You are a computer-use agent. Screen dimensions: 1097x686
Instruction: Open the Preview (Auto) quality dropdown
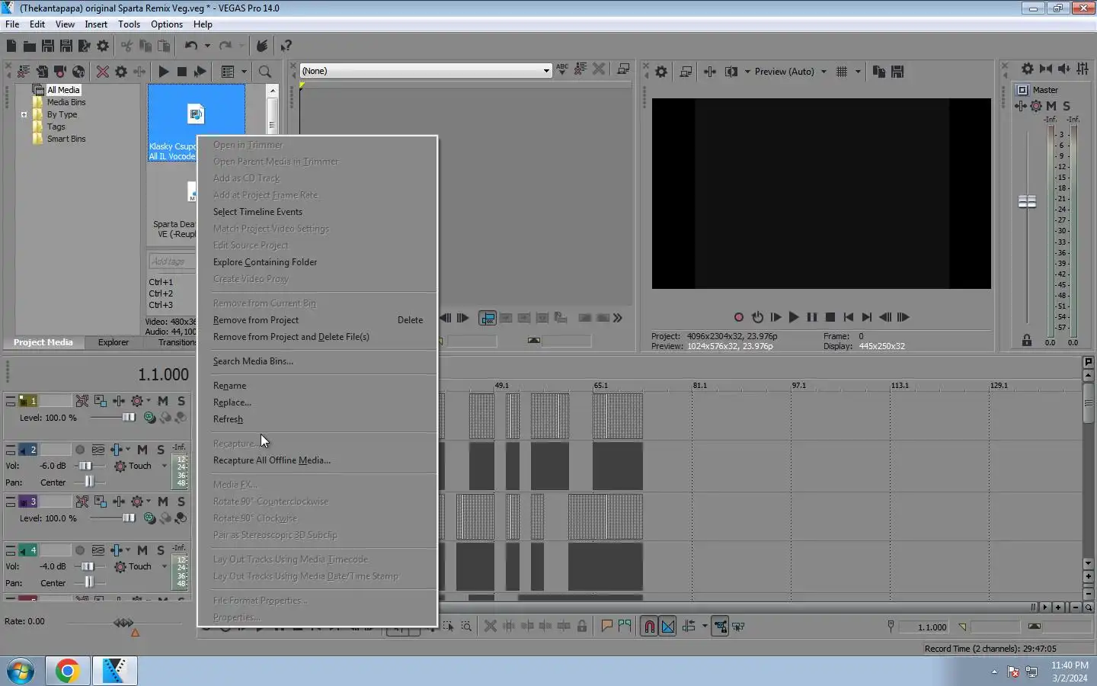coord(824,72)
